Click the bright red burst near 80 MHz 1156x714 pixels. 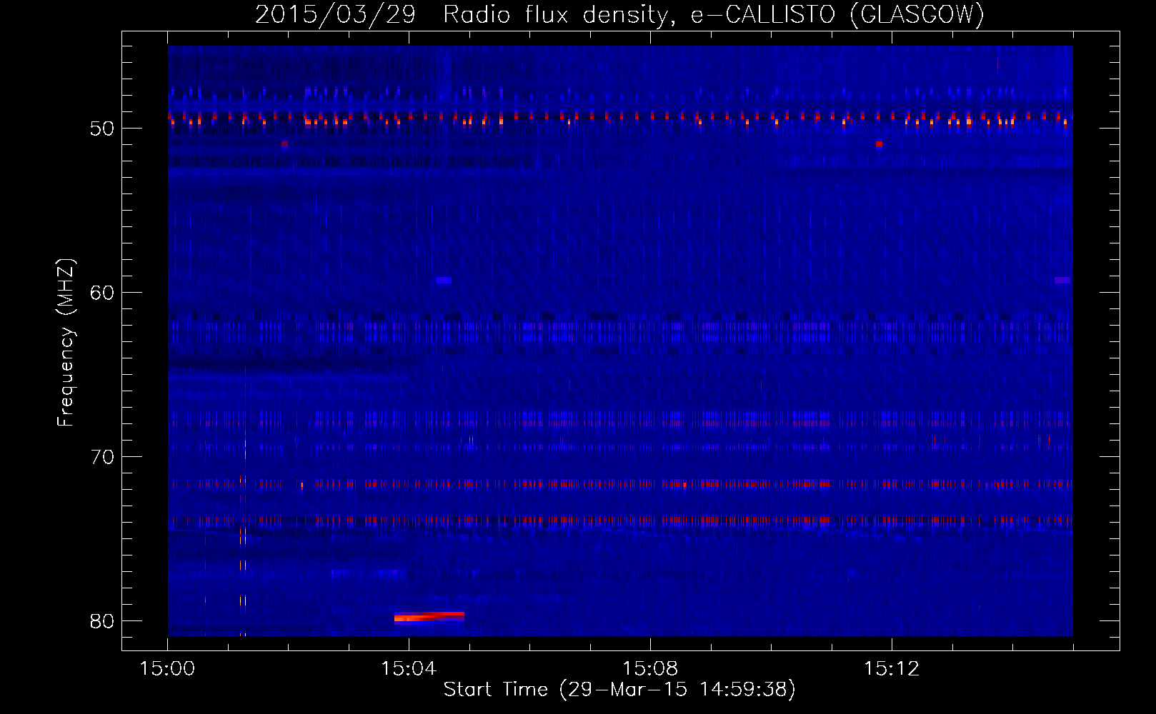[x=429, y=617]
